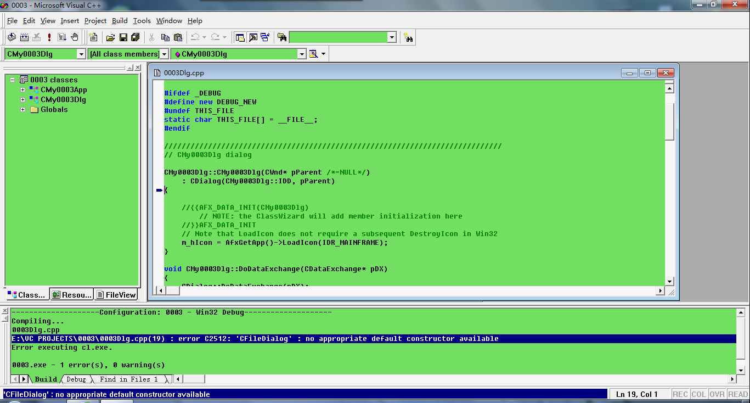Open the WizardBar actions dropdown arrow
The height and width of the screenshot is (403, 750).
coord(323,54)
